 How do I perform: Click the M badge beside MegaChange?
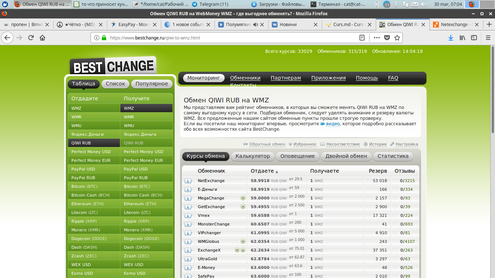tap(243, 198)
